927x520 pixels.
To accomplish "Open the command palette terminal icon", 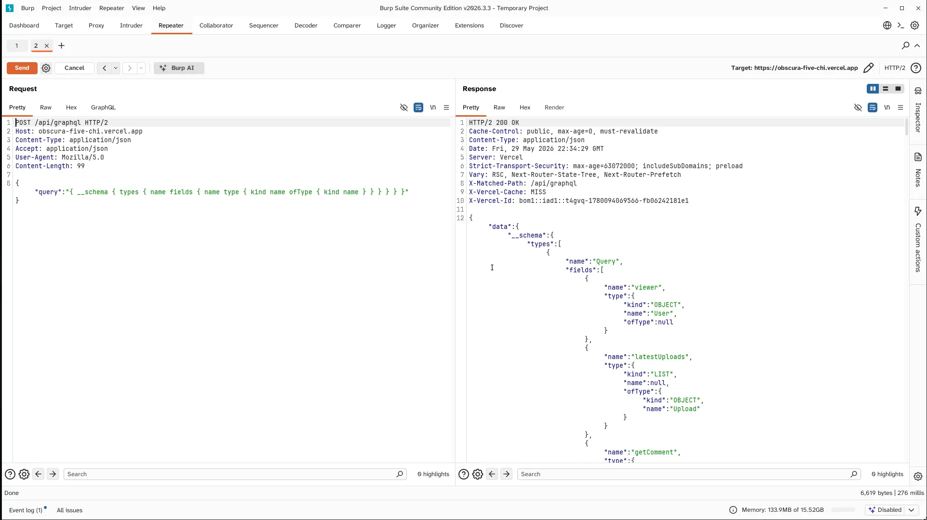I will 900,26.
